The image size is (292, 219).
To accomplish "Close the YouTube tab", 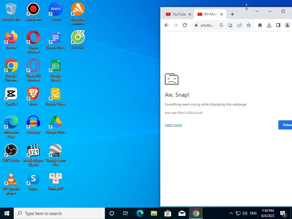I will point(190,14).
